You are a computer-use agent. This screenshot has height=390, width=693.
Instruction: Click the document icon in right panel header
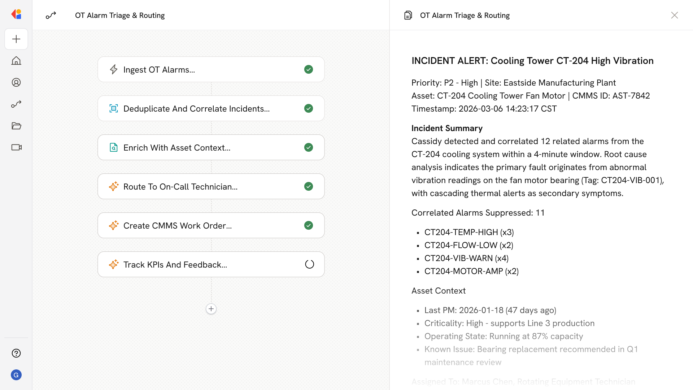(x=408, y=15)
